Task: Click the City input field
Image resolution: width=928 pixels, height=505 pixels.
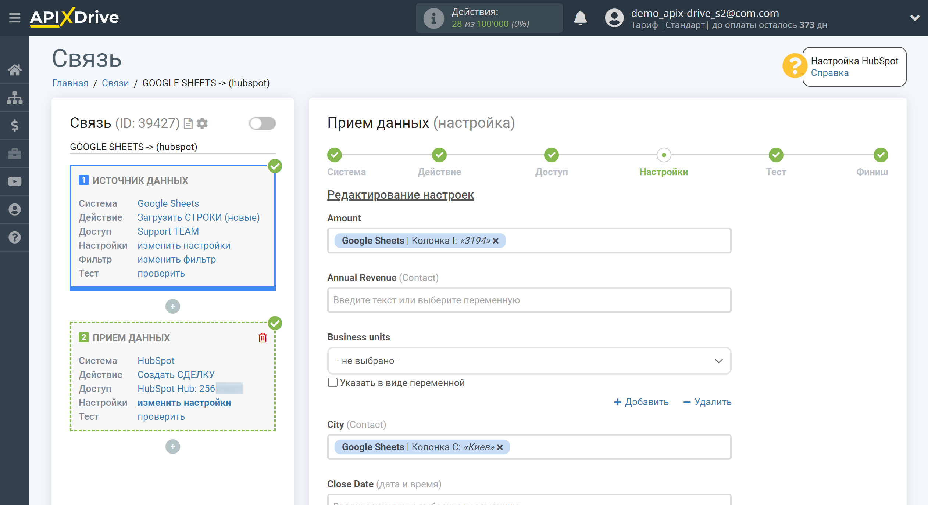Action: point(529,447)
